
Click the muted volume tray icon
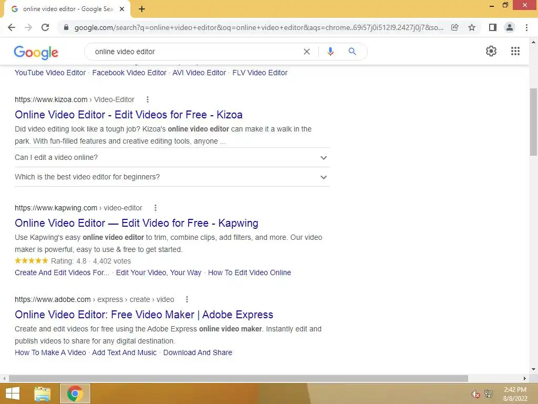pos(475,394)
